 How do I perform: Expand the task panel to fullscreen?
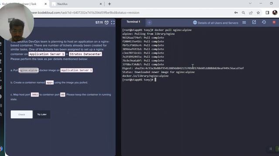pyautogui.click(x=113, y=23)
